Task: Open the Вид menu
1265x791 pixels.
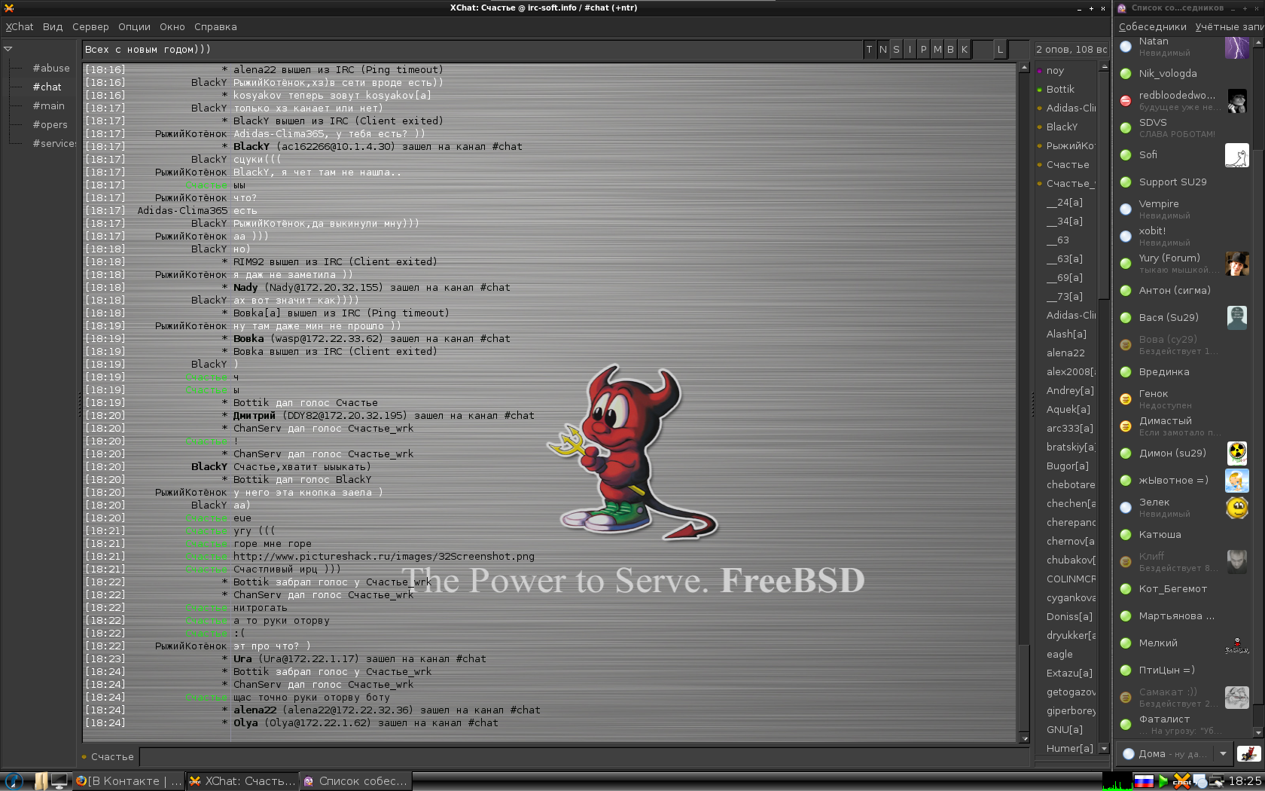Action: click(53, 27)
